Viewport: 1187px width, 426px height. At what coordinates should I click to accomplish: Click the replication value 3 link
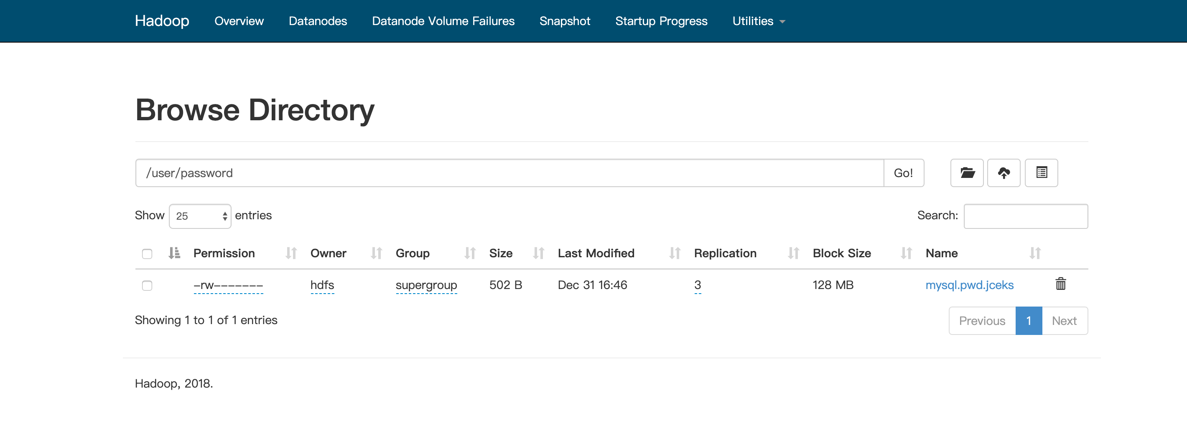point(697,285)
